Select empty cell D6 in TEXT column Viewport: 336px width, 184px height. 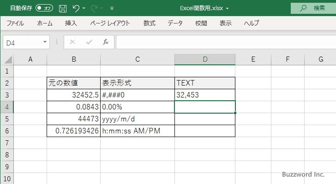tap(205, 131)
